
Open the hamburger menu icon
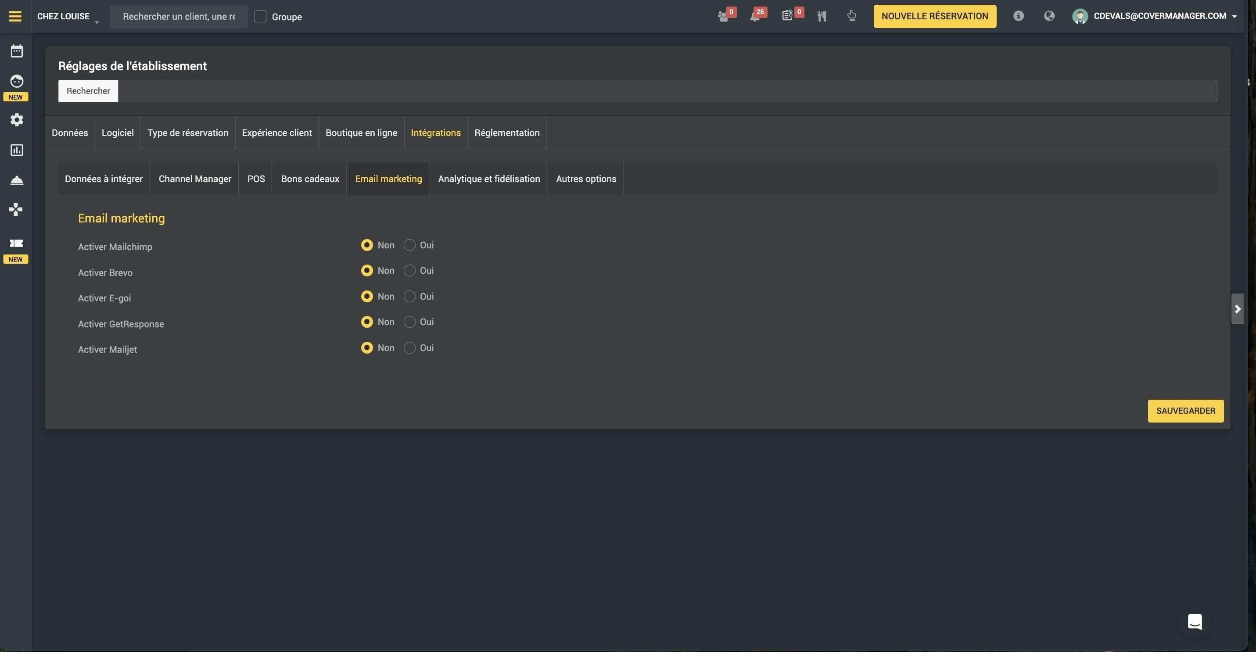pos(15,16)
